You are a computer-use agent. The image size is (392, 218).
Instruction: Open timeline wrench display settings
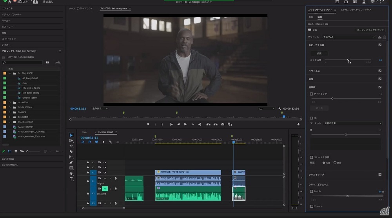tap(111, 142)
